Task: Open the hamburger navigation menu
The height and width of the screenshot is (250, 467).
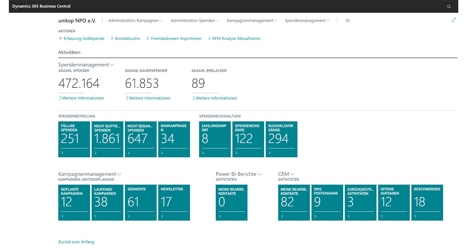Action: click(x=348, y=20)
